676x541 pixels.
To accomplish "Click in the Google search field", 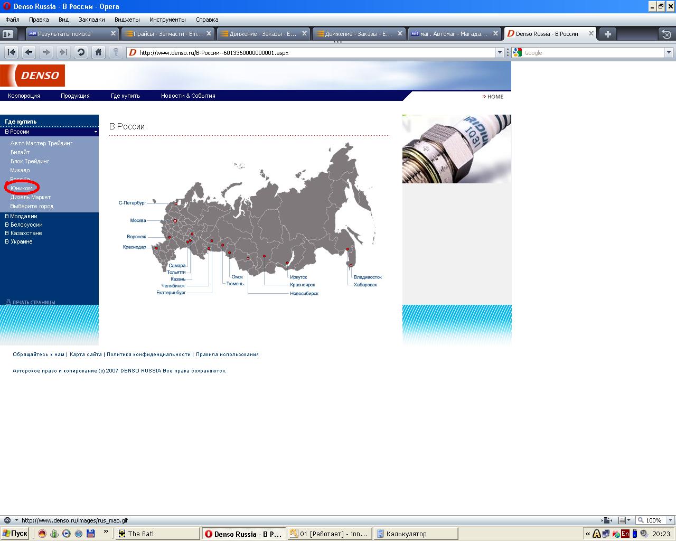I will click(x=591, y=53).
